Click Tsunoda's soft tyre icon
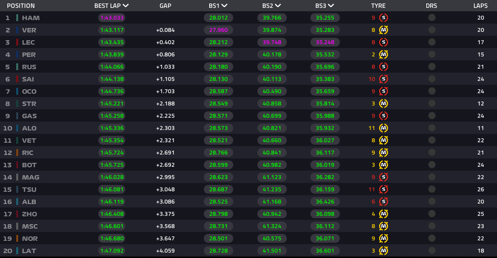Viewport: 497px width, 258px height. coord(384,189)
